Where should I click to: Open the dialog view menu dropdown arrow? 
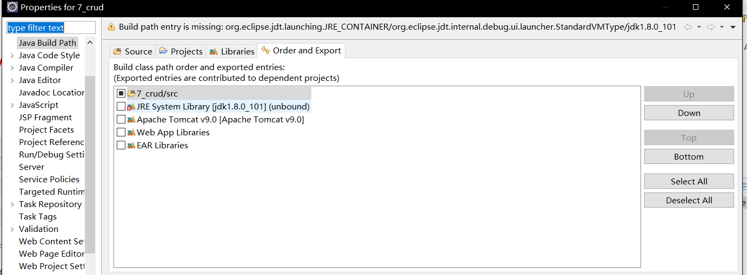pos(733,27)
